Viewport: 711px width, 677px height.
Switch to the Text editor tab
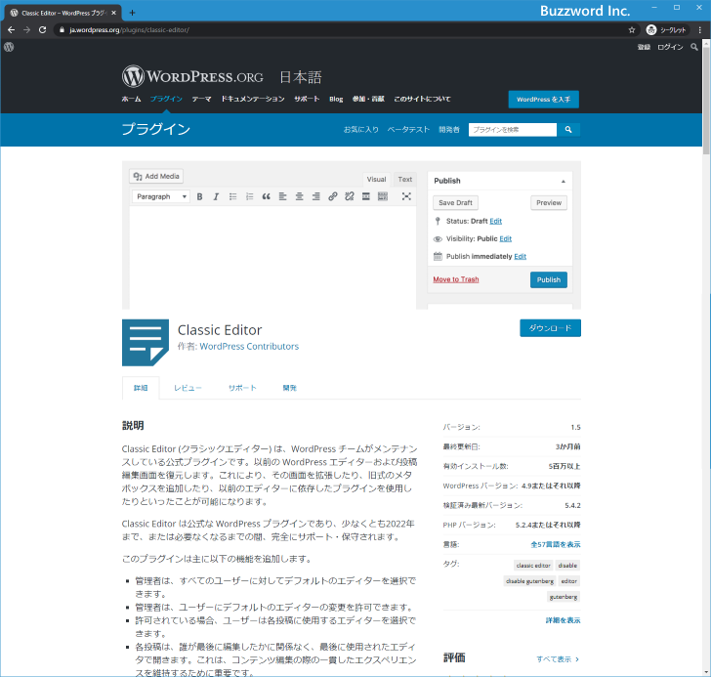pyautogui.click(x=405, y=179)
